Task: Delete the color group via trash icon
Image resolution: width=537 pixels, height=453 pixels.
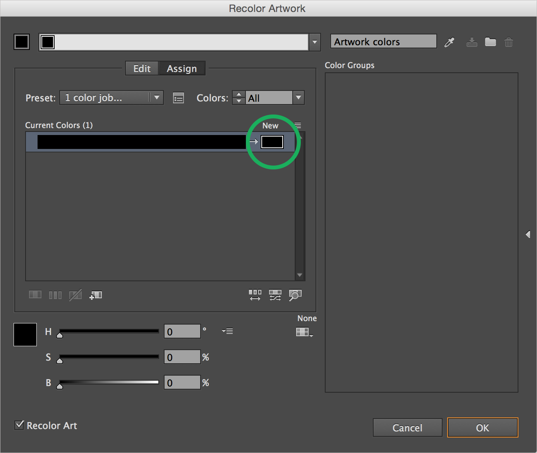Action: (508, 42)
